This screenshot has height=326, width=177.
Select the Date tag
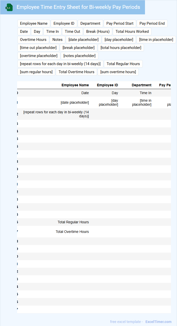coord(24,32)
